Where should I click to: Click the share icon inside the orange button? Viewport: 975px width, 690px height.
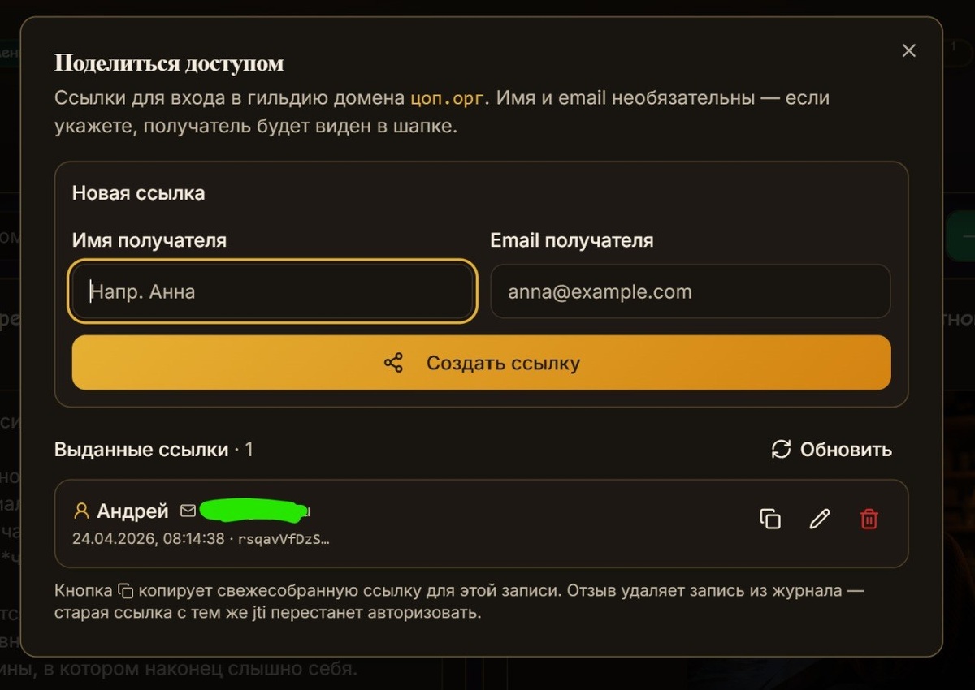(394, 363)
